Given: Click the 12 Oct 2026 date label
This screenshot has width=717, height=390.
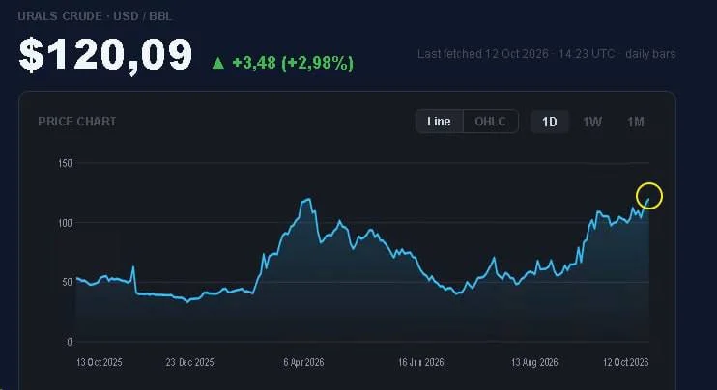Looking at the screenshot, I should (625, 363).
